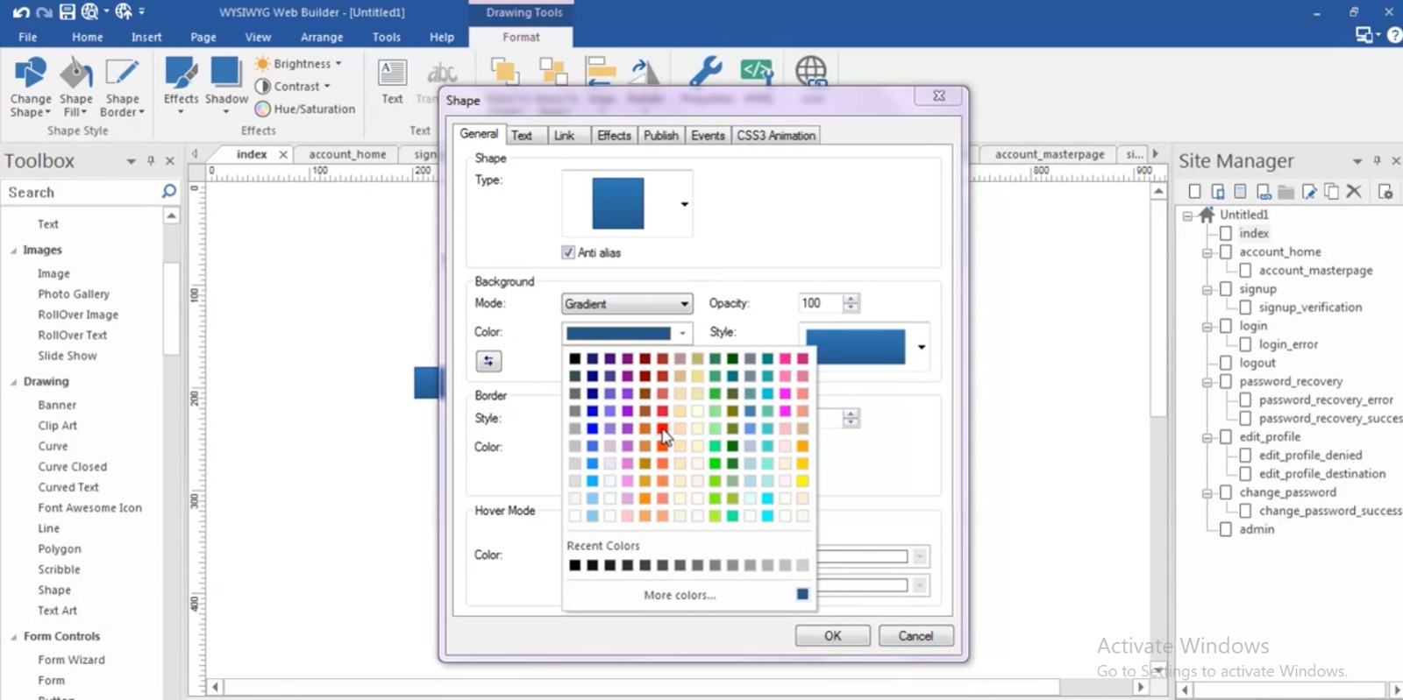Open the Background Mode Gradient combo box
1403x700 pixels.
[x=627, y=304]
